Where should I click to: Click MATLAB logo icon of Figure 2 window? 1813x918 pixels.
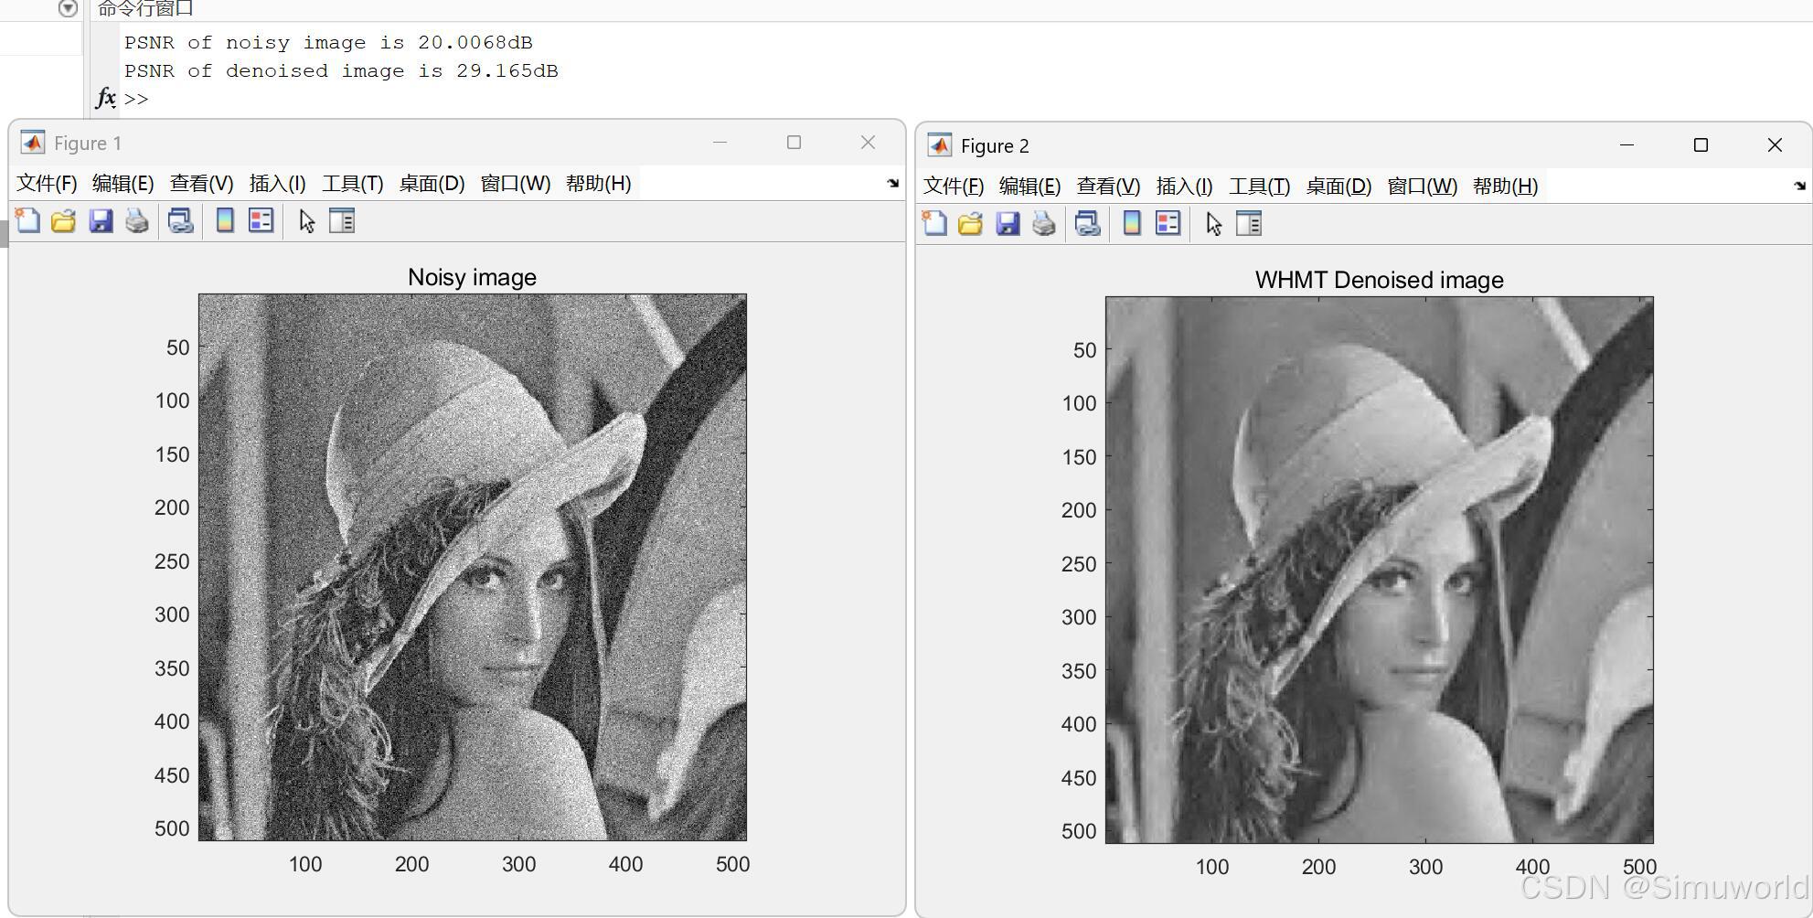[x=940, y=145]
